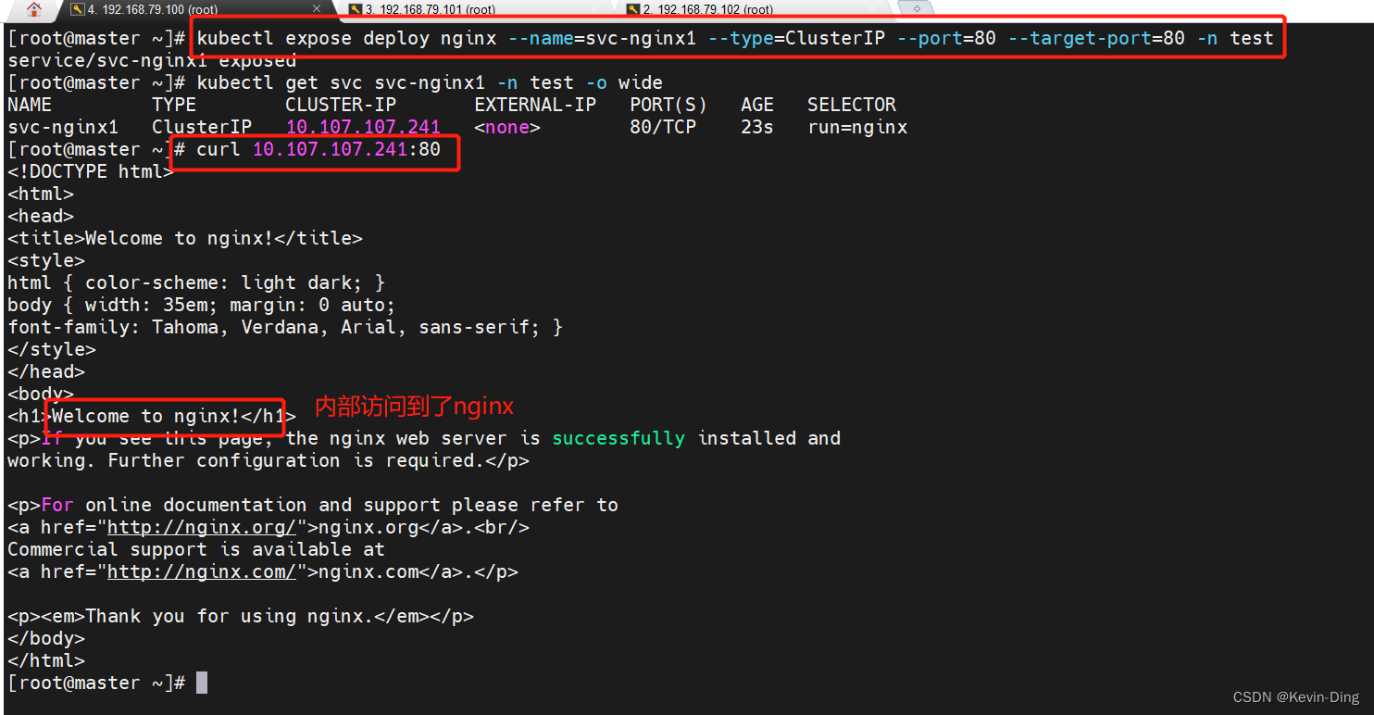The width and height of the screenshot is (1374, 715).
Task: Click the svc-nginx1 name in the table row
Action: click(63, 127)
